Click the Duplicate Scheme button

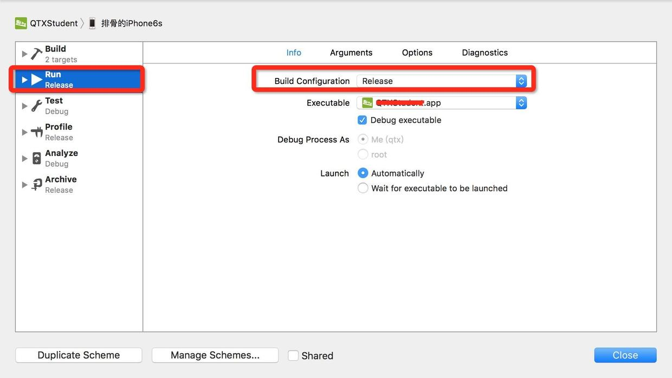coord(79,355)
